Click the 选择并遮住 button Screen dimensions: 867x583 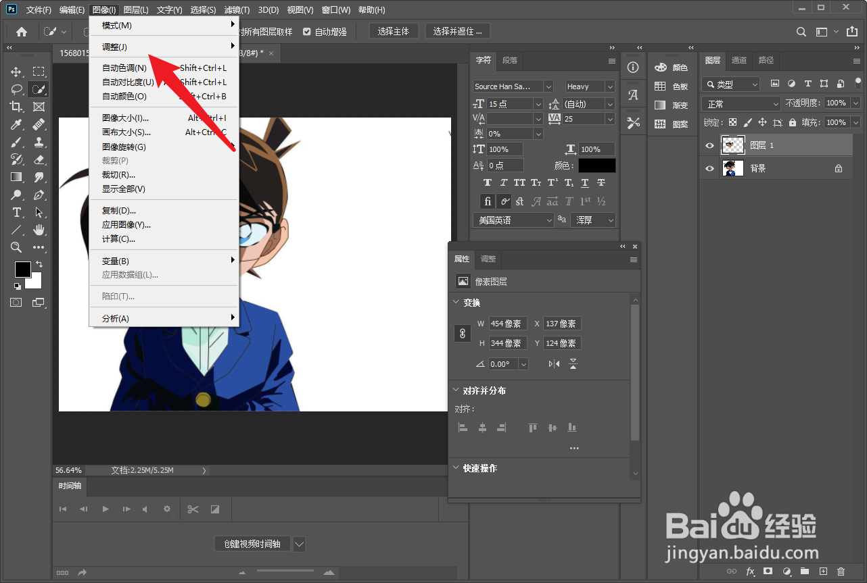click(x=458, y=32)
